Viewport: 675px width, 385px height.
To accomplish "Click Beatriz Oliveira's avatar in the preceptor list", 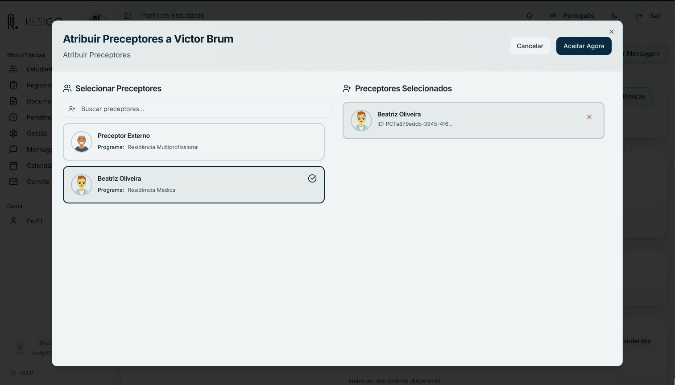I will (x=82, y=185).
